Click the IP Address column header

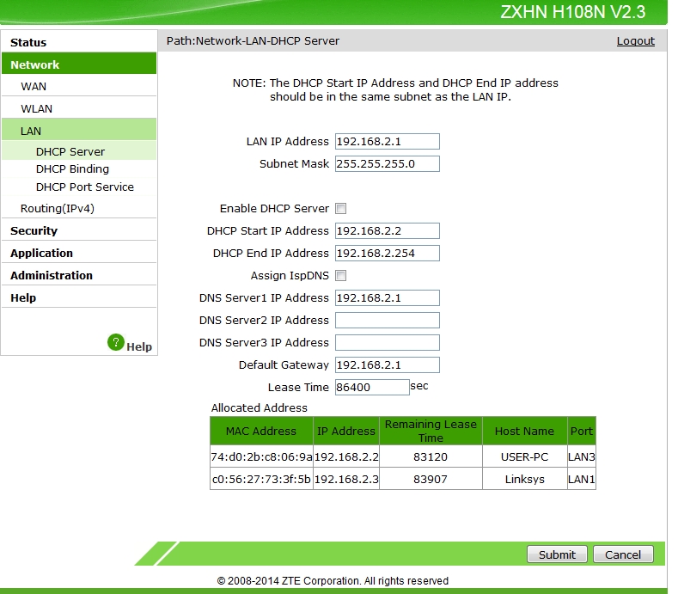(346, 431)
